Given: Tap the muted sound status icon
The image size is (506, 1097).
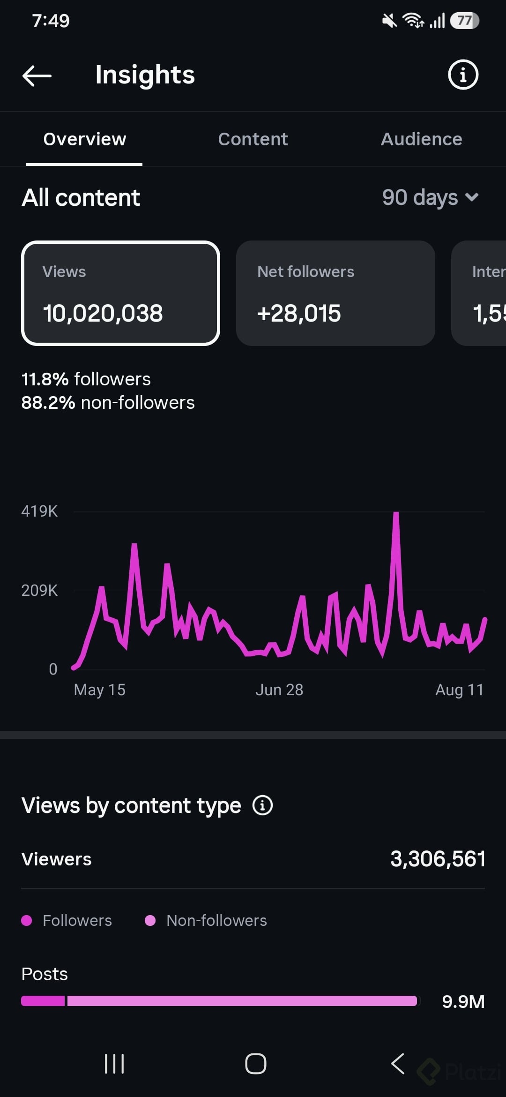Looking at the screenshot, I should click(x=389, y=21).
